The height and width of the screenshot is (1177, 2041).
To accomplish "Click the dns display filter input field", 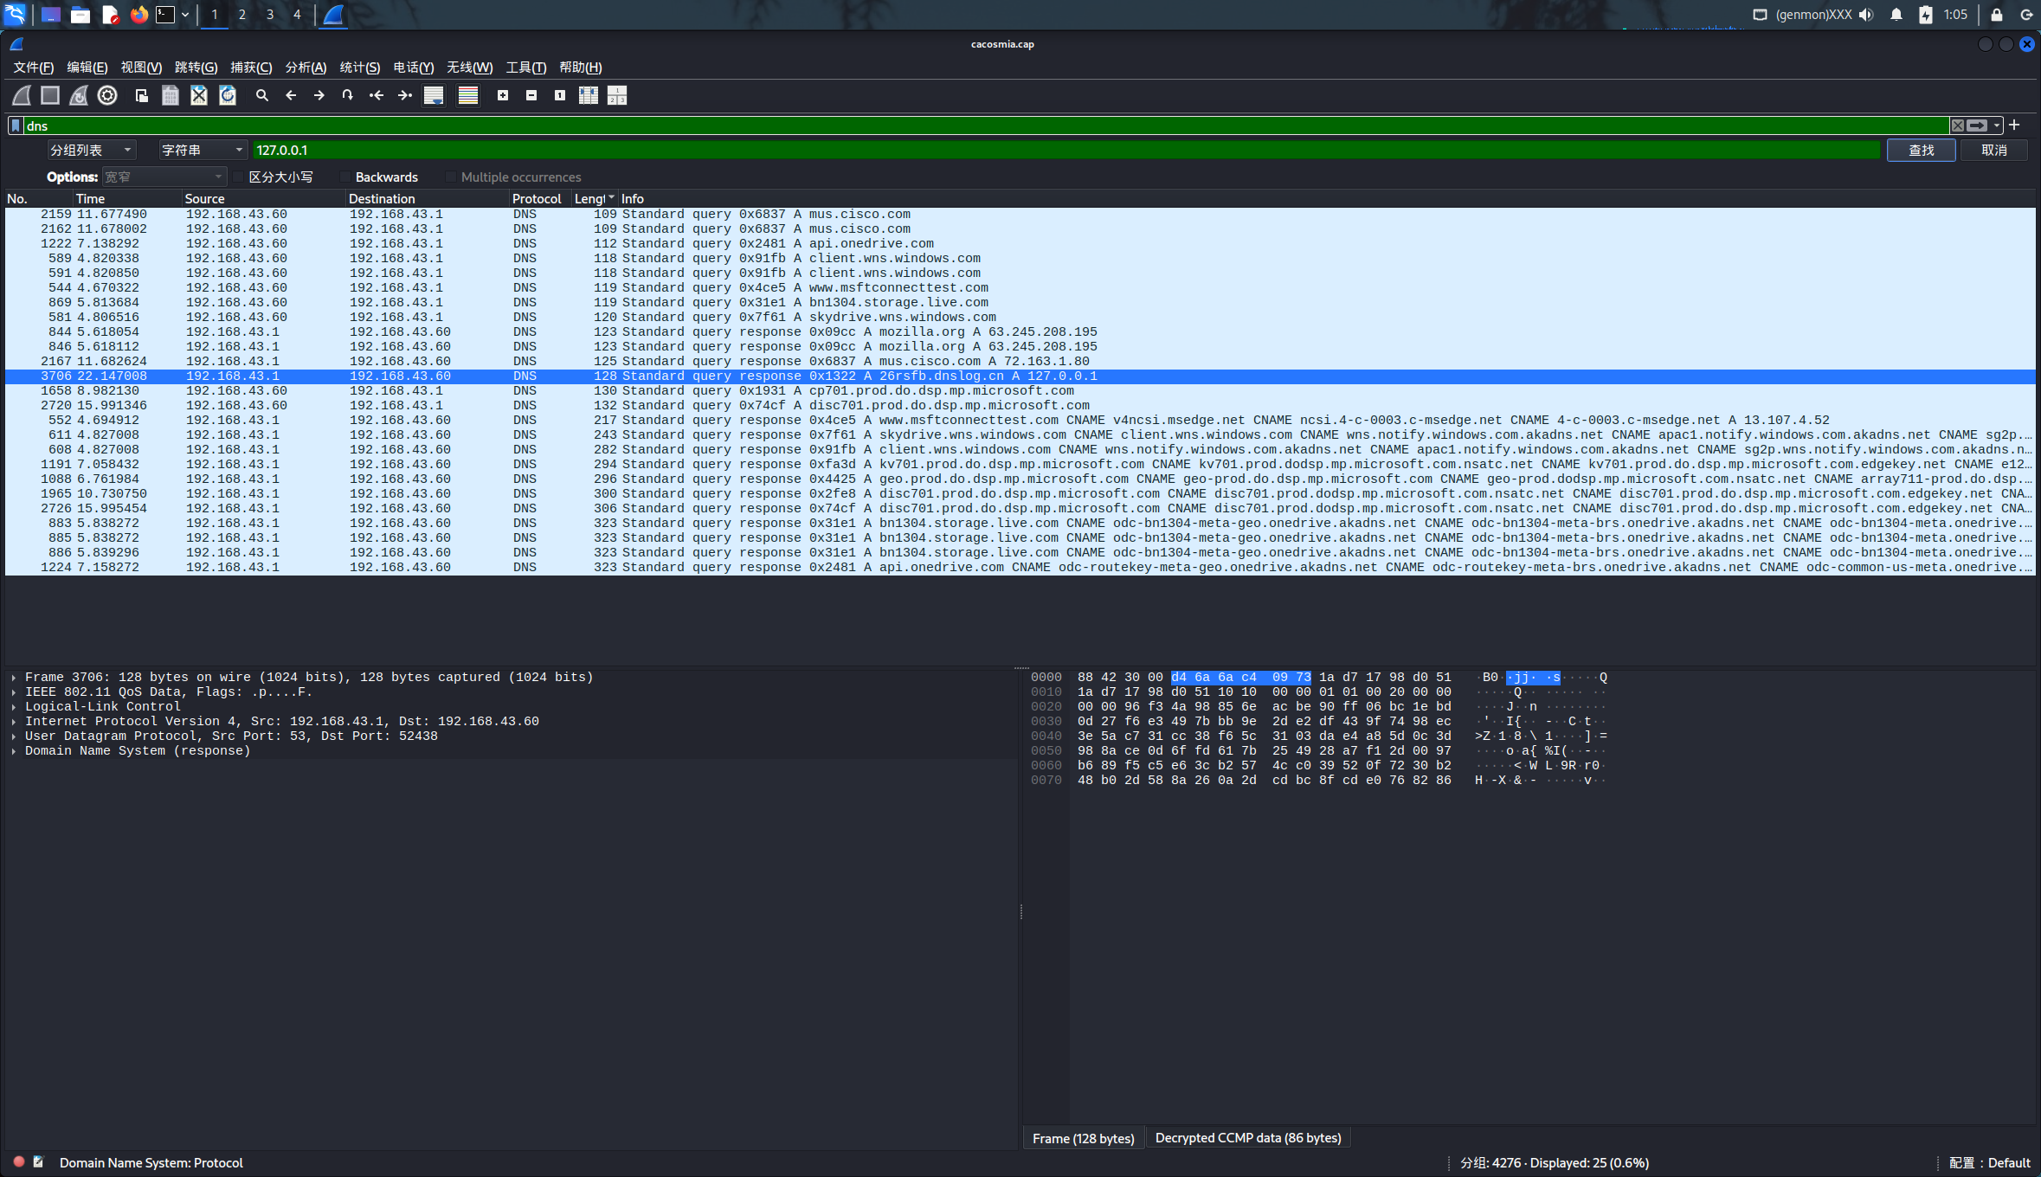I will pyautogui.click(x=952, y=126).
